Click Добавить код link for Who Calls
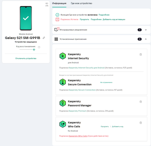Image resolution: width=151 pixels, height=146 pixels. (118, 127)
